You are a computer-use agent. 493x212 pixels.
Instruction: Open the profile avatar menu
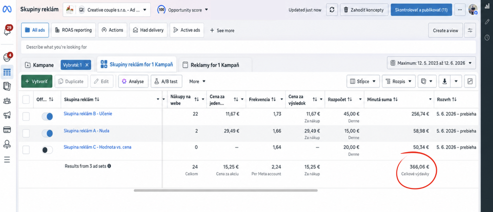[x=473, y=9]
